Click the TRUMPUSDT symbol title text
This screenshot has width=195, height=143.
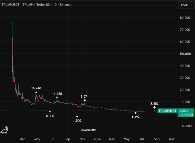coord(36,5)
